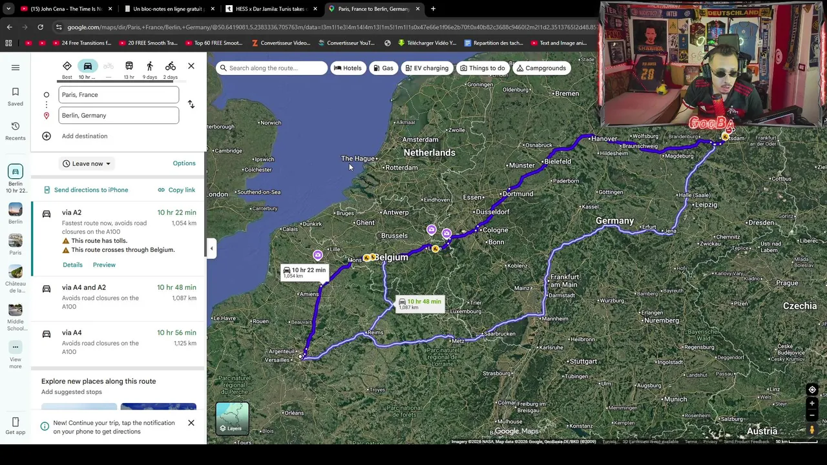Viewport: 827px width, 465px height.
Task: Open Berlin recent thumbnail in sidebar
Action: click(x=16, y=213)
